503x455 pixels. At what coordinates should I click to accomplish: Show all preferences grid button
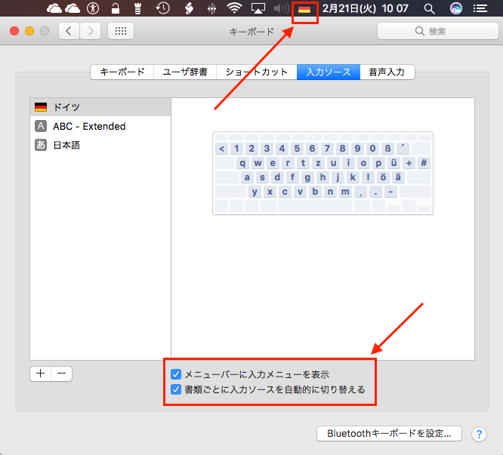click(121, 31)
